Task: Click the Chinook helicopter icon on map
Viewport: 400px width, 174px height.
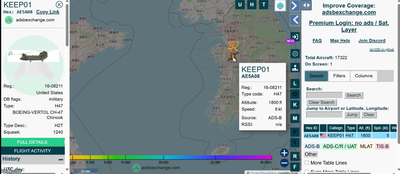Action: pyautogui.click(x=232, y=56)
